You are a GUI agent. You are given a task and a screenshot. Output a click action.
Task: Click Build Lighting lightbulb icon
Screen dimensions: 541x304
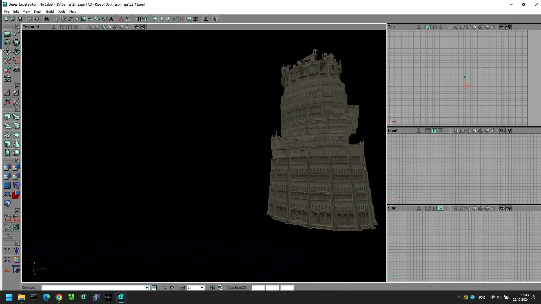162,19
